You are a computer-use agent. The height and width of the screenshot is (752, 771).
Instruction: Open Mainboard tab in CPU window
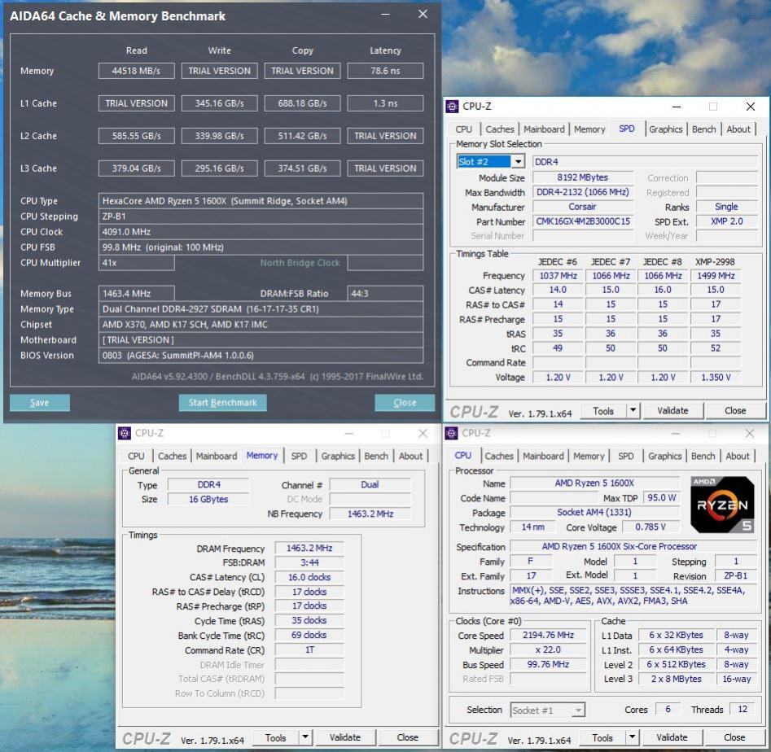tap(543, 456)
